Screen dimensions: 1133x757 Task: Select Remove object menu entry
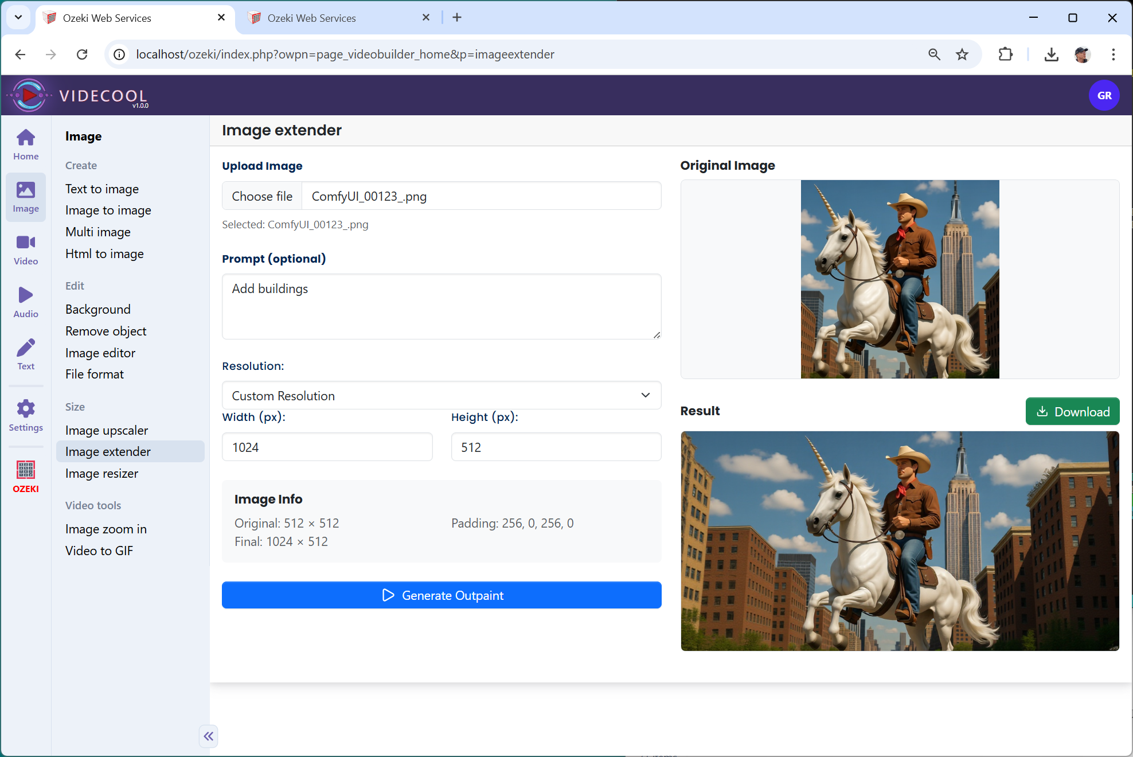pos(106,331)
